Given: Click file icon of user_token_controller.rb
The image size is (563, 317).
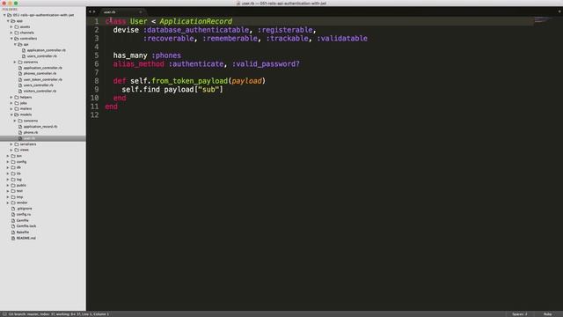Looking at the screenshot, I should [20, 79].
